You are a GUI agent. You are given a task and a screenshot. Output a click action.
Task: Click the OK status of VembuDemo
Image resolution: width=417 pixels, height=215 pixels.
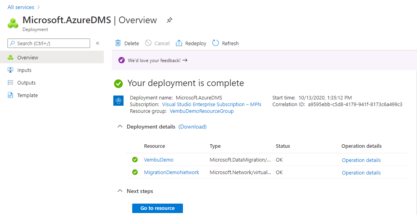pos(279,160)
